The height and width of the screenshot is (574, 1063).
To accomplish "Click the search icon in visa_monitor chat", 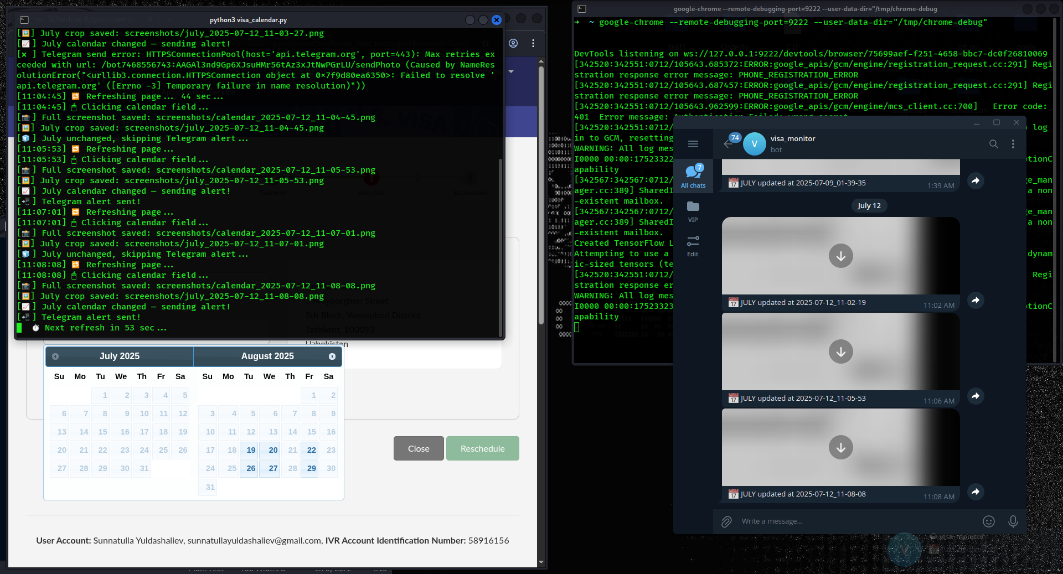I will [x=993, y=144].
